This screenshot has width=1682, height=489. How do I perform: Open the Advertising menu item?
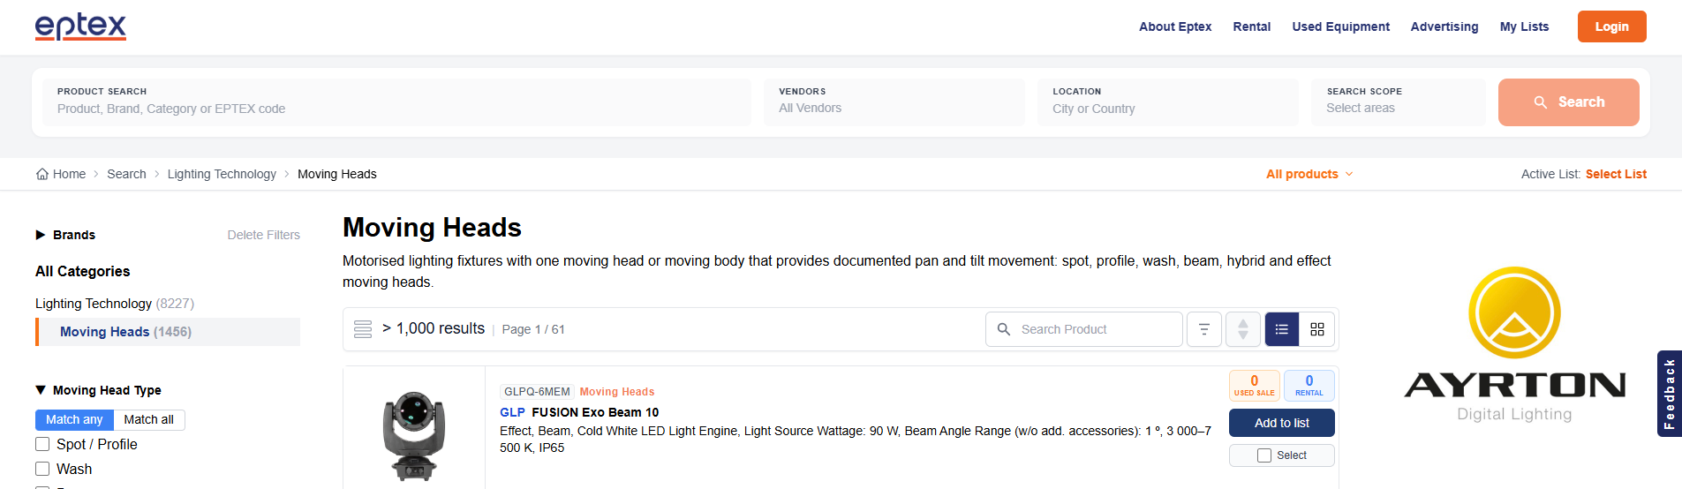pyautogui.click(x=1444, y=26)
